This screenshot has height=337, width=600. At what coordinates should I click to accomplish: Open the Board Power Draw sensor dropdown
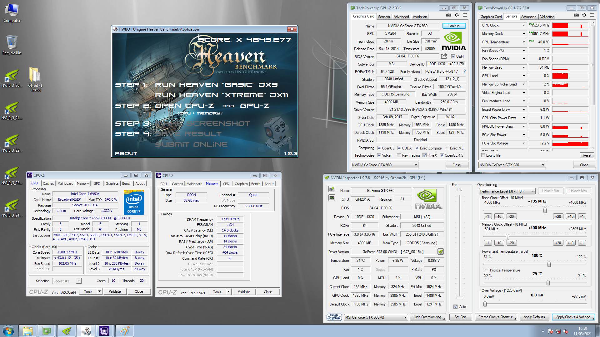(524, 110)
